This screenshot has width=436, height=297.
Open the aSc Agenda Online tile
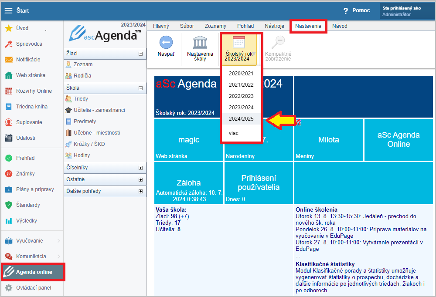coord(399,140)
